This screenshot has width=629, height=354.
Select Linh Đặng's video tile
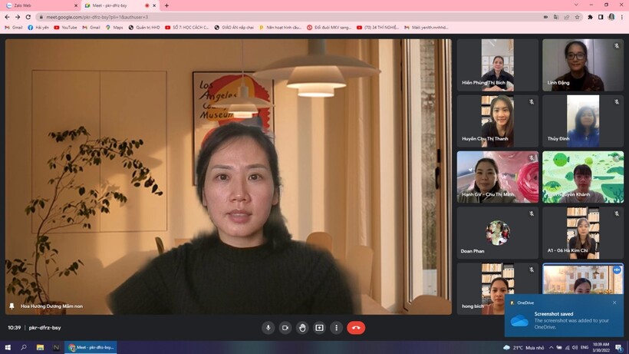pyautogui.click(x=582, y=65)
